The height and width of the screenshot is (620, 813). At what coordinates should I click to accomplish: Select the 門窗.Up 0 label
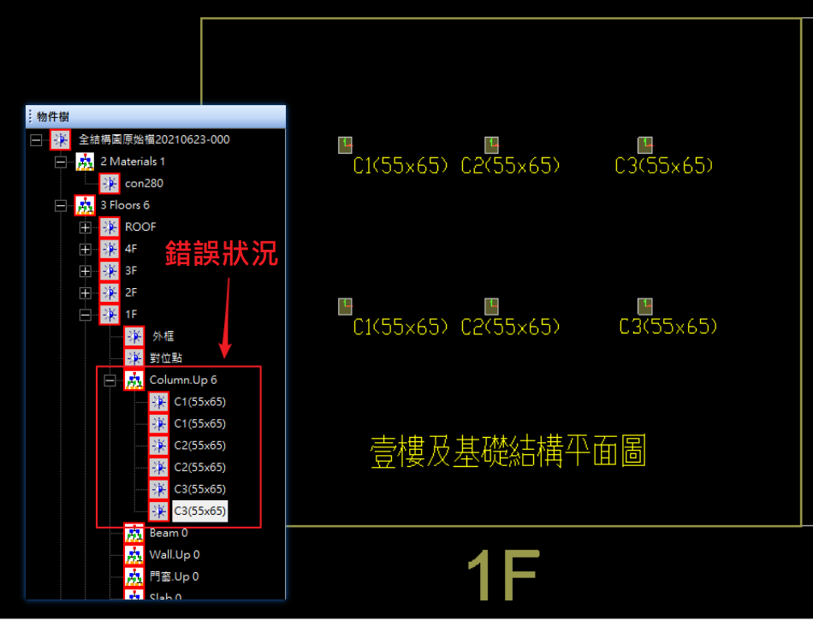tap(175, 576)
